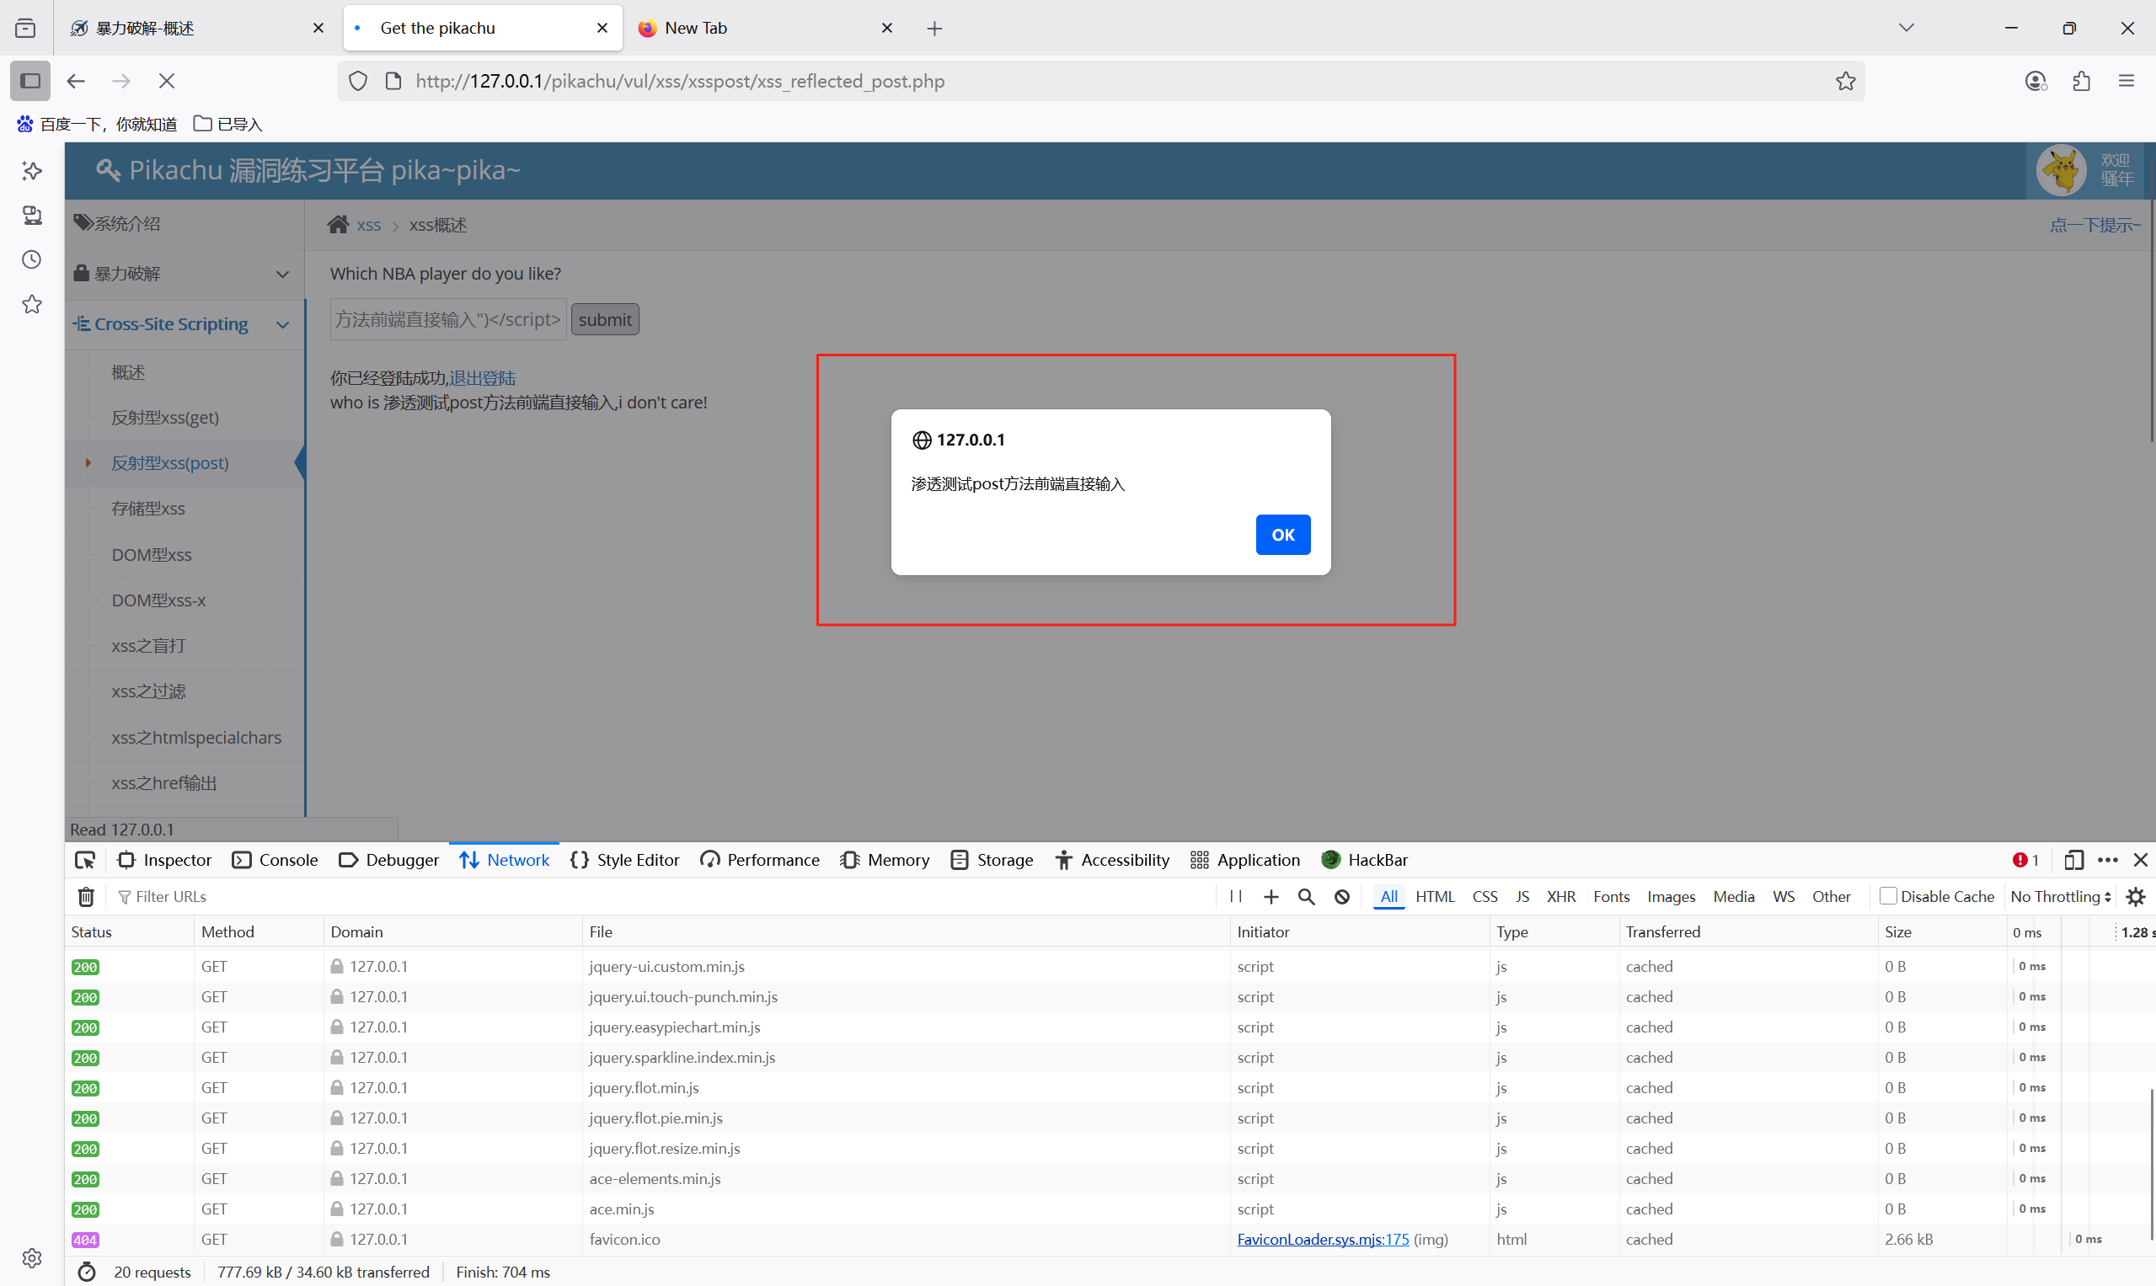Open the extensions puzzle icon

[2082, 81]
